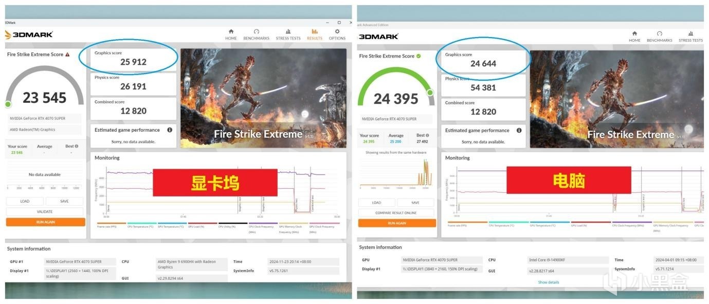Click SAVE button in the left window

(64, 201)
